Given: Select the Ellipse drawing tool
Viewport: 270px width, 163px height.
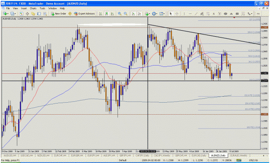Looking at the screenshot, I should tap(226, 14).
